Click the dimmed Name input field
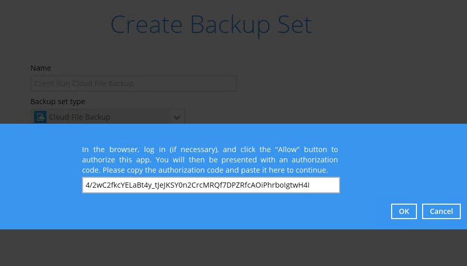Screen dimensions: 467x266 (134, 84)
